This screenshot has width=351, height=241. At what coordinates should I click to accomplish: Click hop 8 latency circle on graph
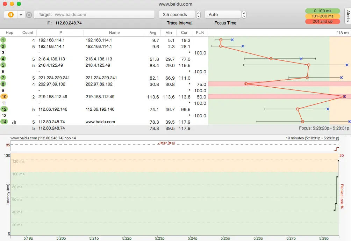tap(246, 84)
